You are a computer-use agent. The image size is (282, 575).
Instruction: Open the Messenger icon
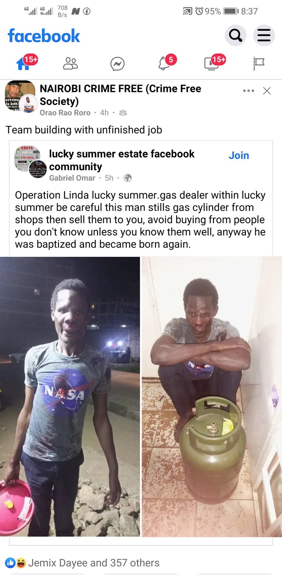(117, 64)
